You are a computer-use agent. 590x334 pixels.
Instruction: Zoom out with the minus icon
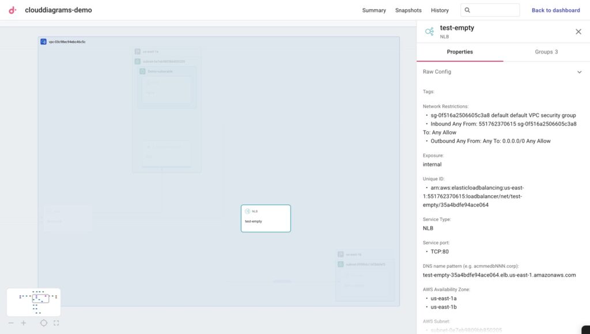[x=11, y=323]
